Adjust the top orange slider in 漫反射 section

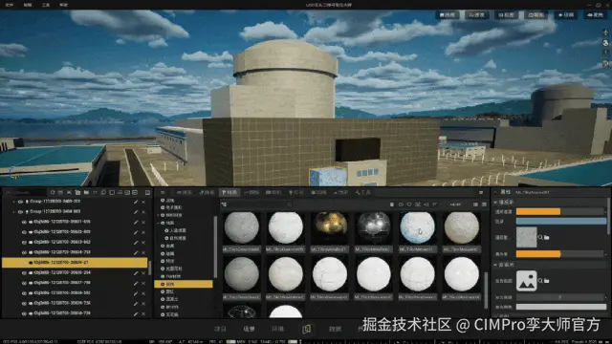coord(560,211)
